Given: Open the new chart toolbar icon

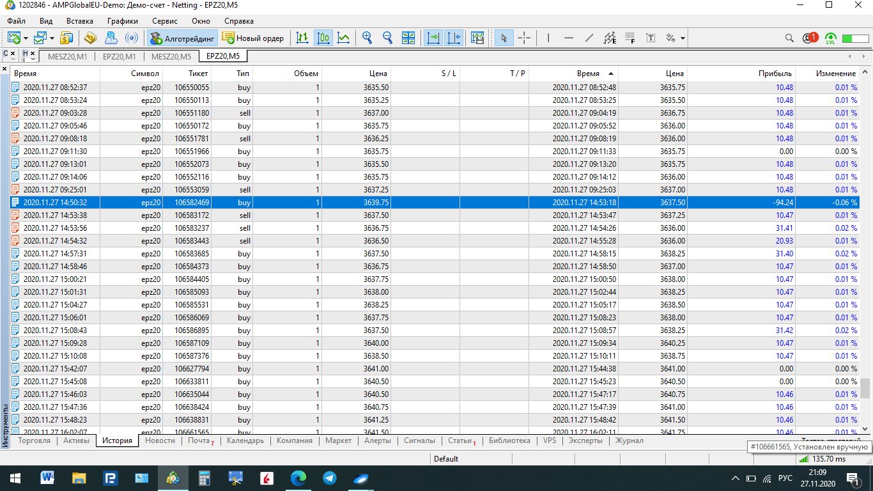Looking at the screenshot, I should coord(13,38).
